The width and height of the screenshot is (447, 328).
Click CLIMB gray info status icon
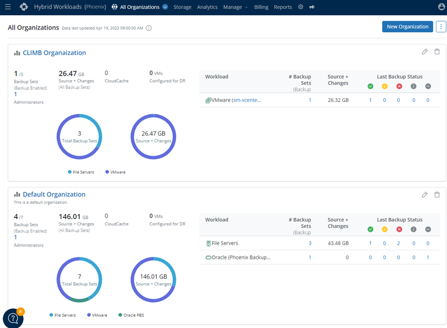(413, 86)
